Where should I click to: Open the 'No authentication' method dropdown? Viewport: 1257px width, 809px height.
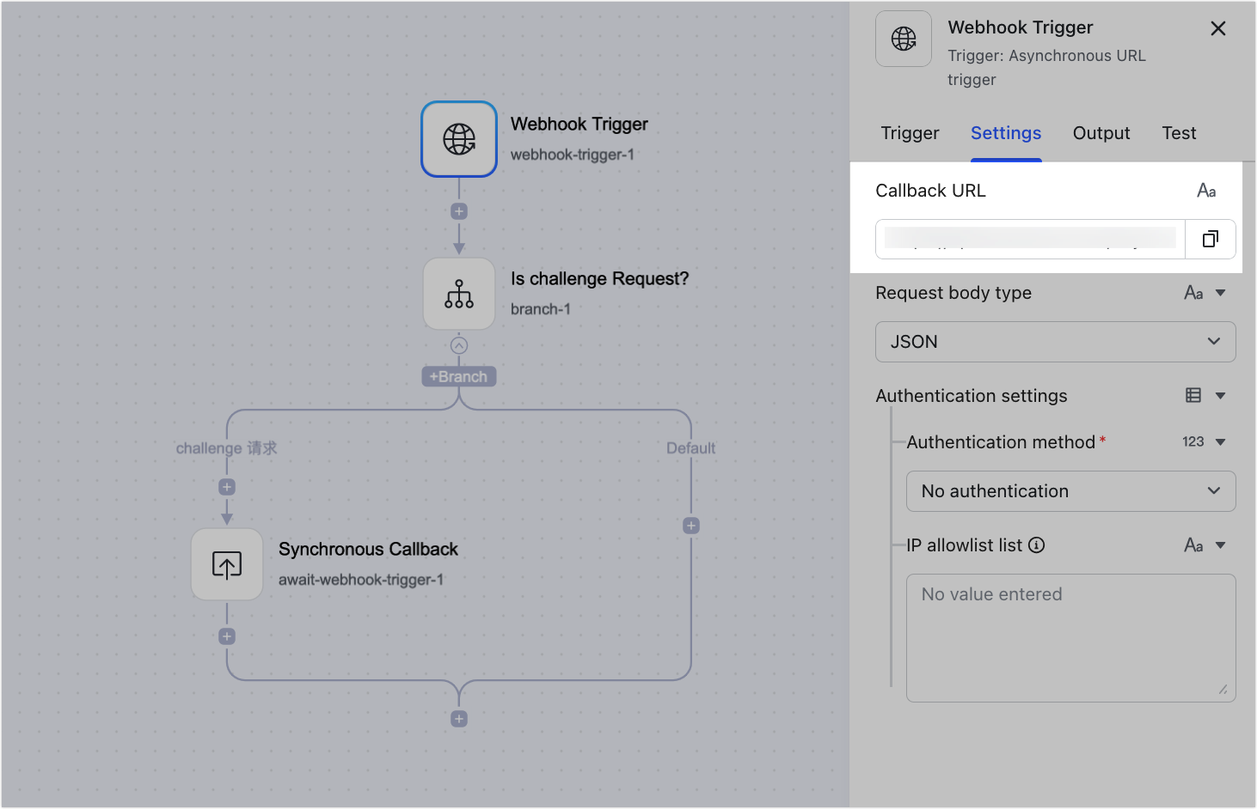coord(1070,491)
